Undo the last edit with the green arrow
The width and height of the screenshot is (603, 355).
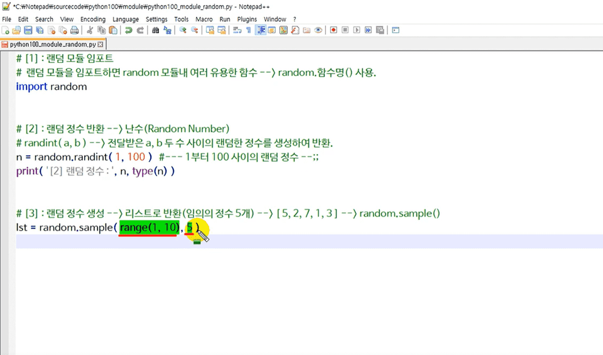(128, 30)
